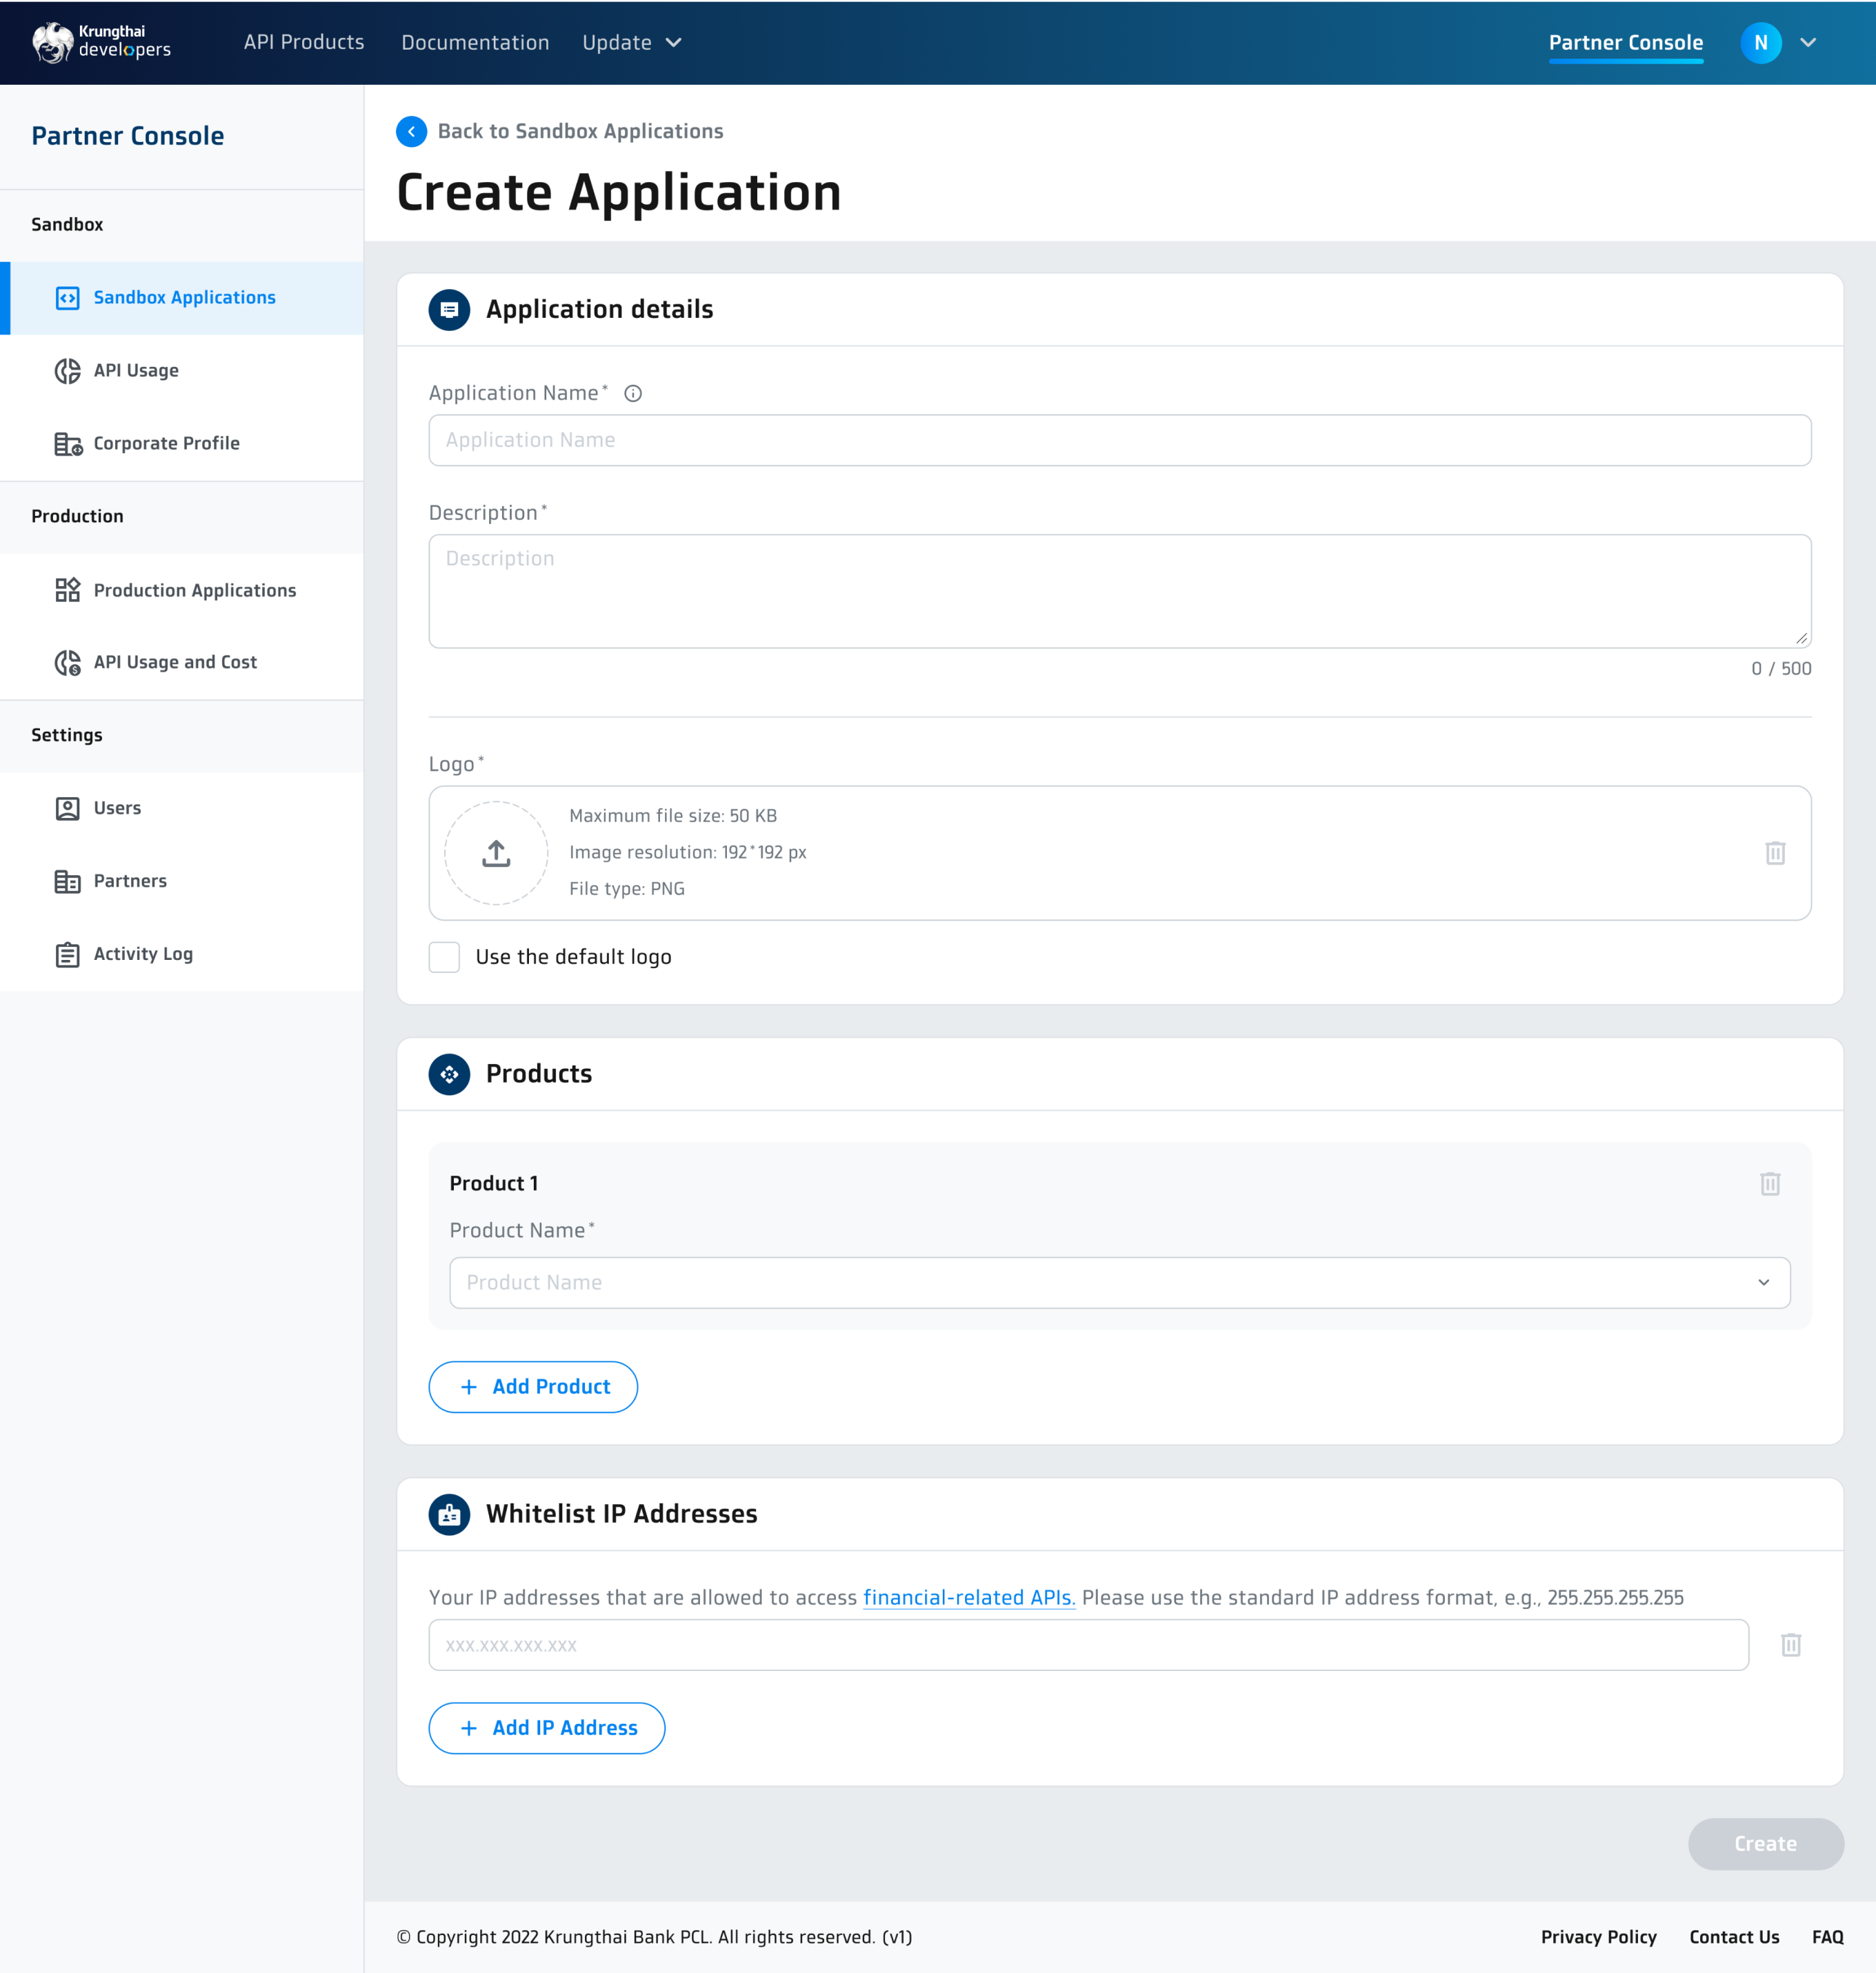This screenshot has height=1973, width=1876.
Task: Click the Add Product button
Action: [533, 1387]
